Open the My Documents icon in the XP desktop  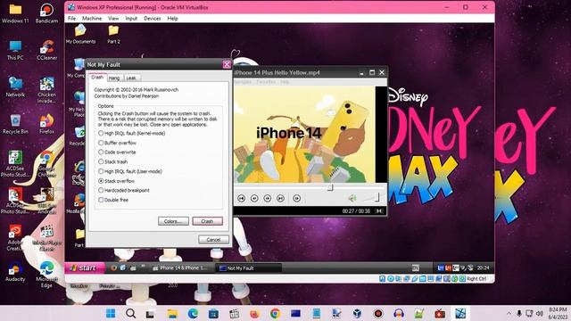(x=80, y=35)
